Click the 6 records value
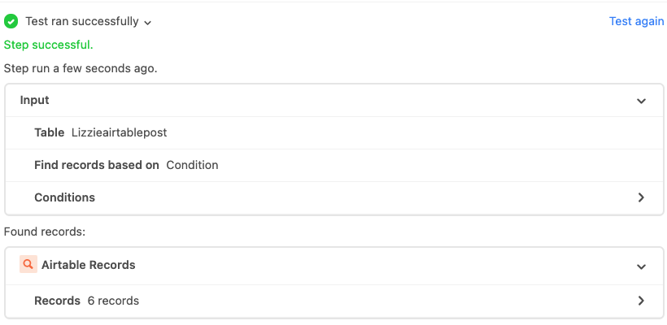The width and height of the screenshot is (667, 325). click(x=113, y=301)
